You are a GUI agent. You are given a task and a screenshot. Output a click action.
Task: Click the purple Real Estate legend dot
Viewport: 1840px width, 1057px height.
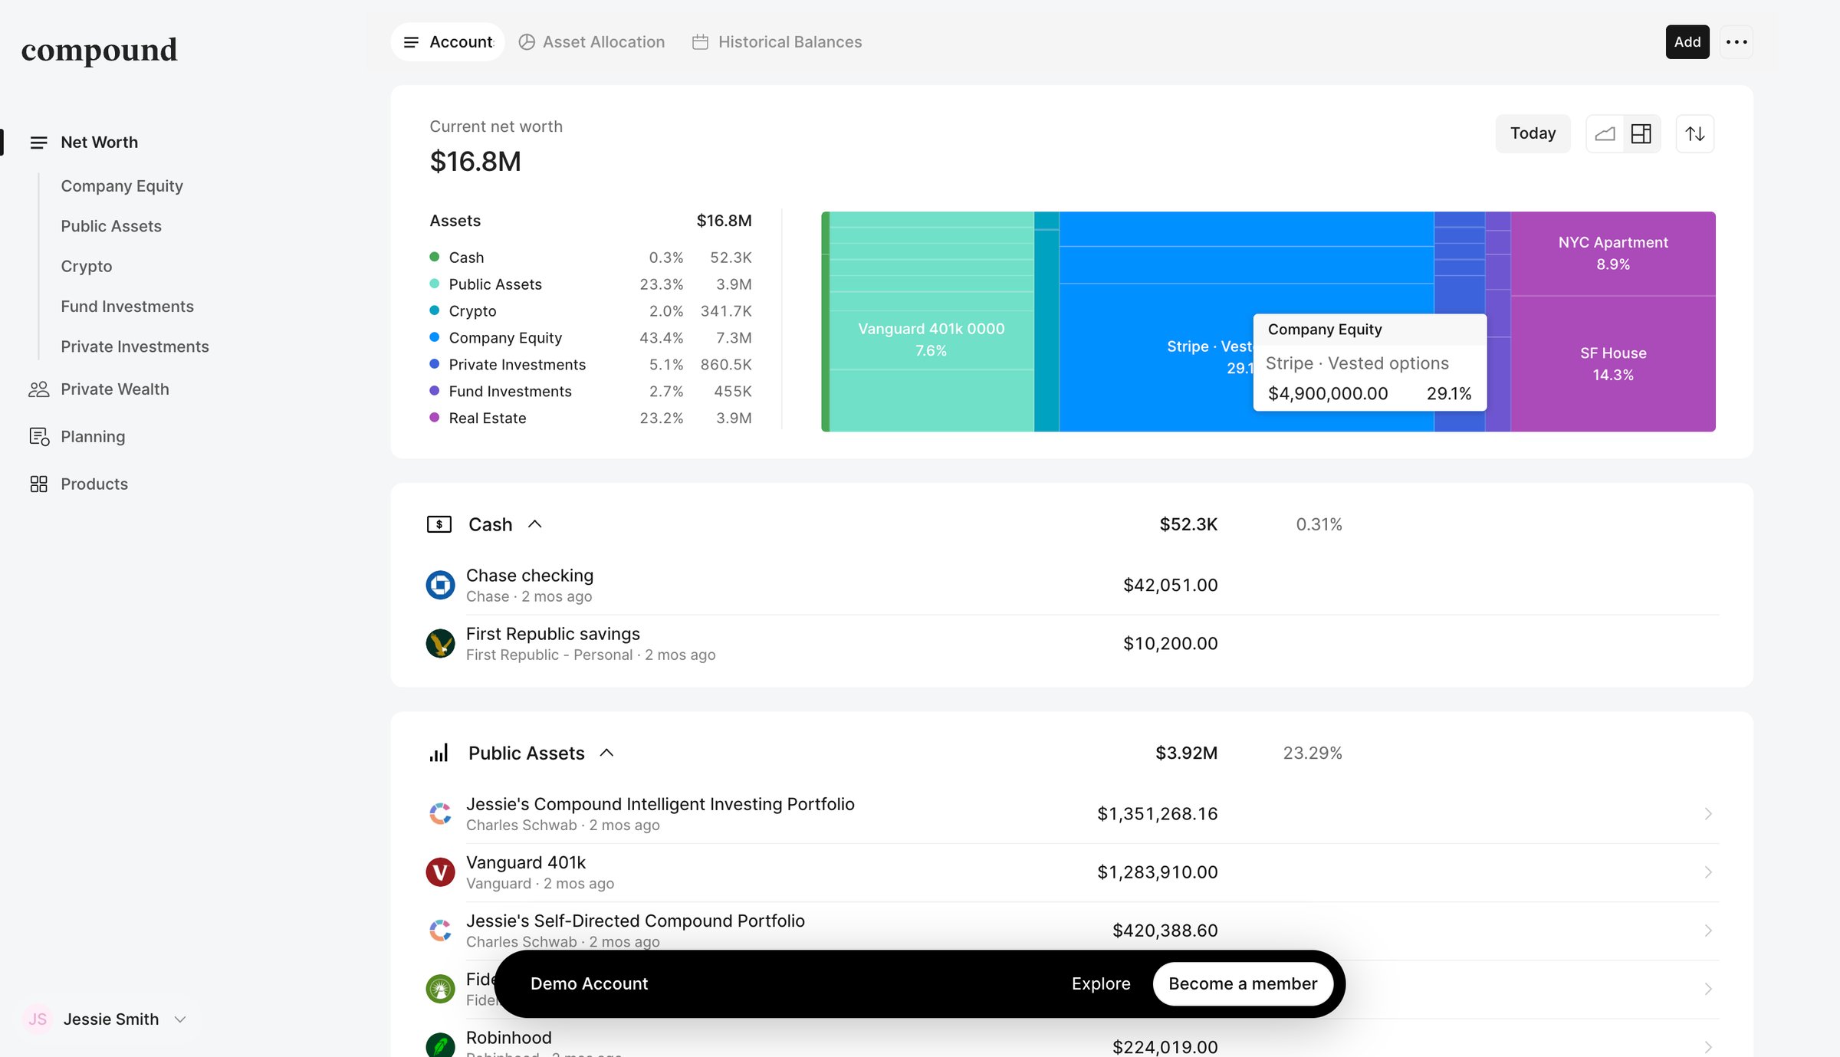click(435, 418)
